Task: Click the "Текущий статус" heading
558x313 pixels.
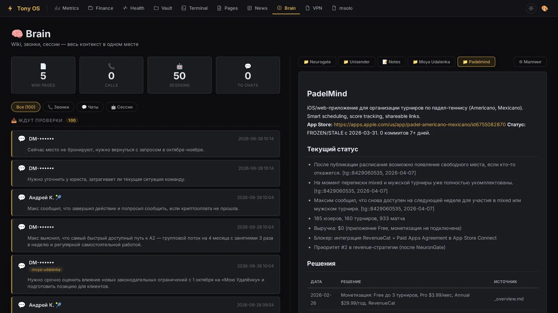Action: [x=333, y=149]
